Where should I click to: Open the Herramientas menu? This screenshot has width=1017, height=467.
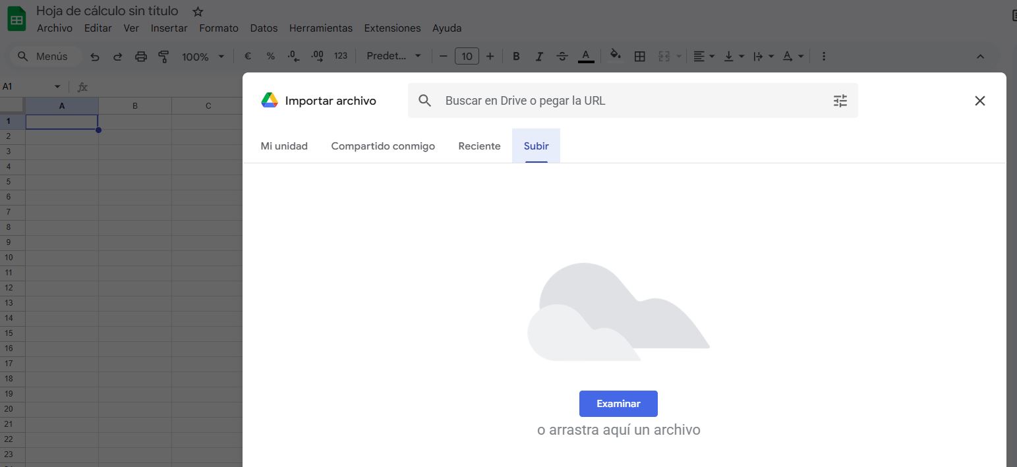(x=321, y=28)
